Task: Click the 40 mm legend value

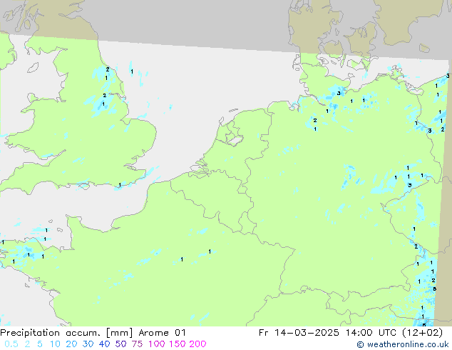Action: point(104,344)
